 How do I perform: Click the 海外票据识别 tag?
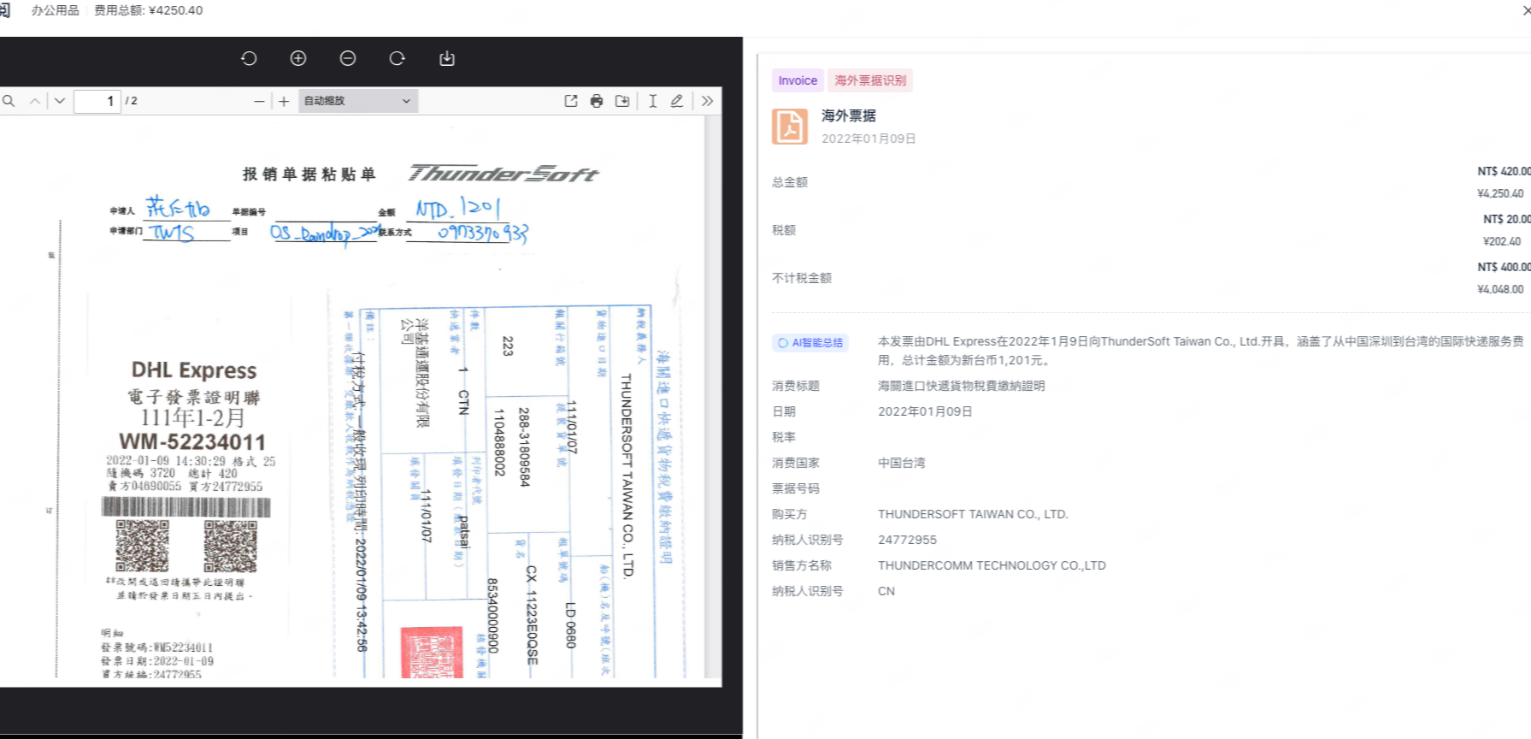point(870,80)
